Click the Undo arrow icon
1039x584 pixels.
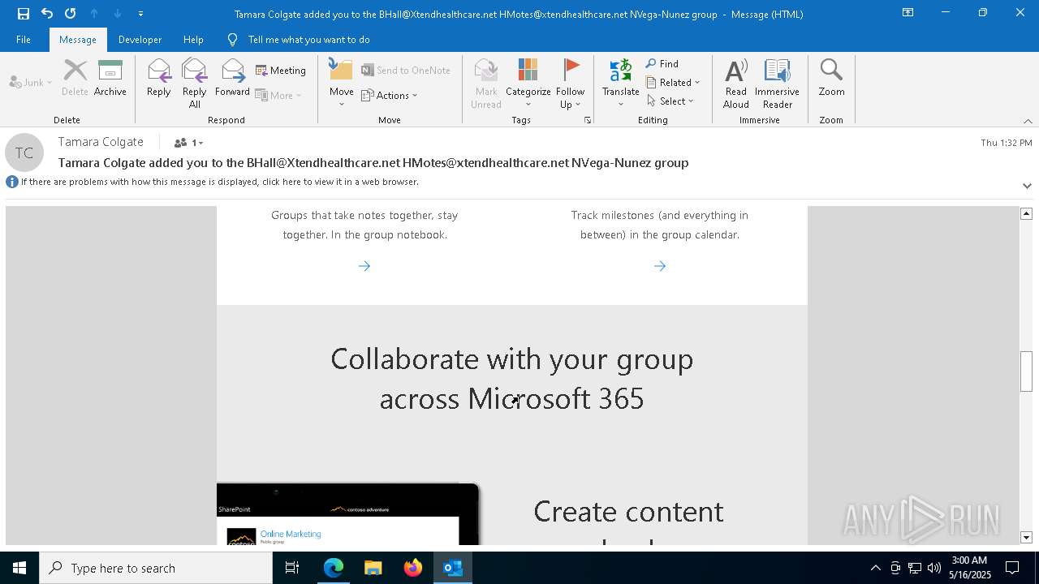tap(47, 13)
